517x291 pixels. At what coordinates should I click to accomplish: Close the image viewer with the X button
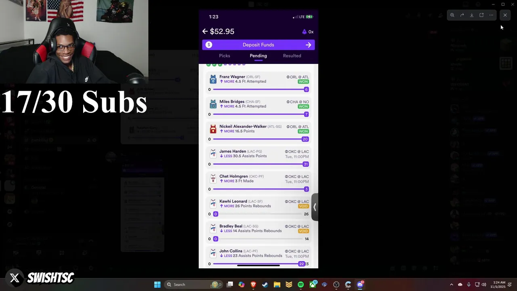pyautogui.click(x=505, y=15)
